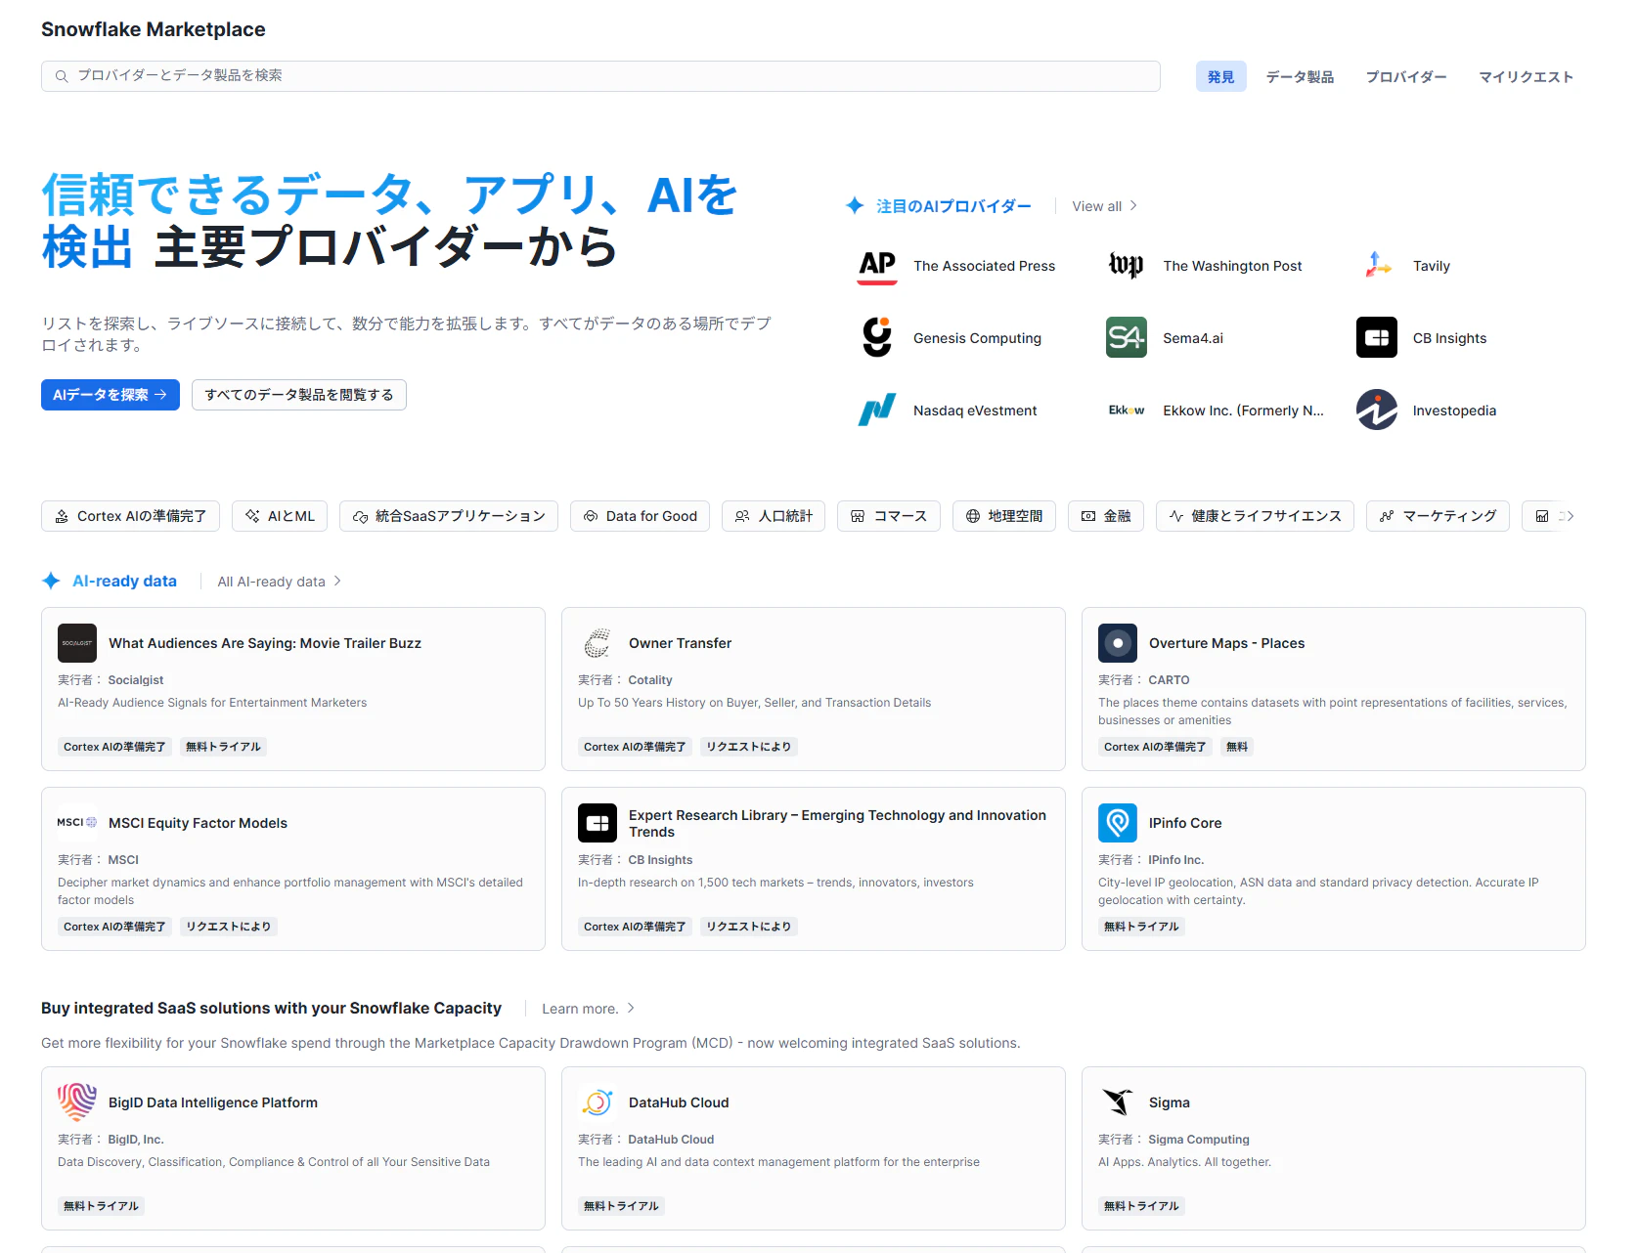Click the Socialgist logo on Movie Trailer Buzz
Image resolution: width=1638 pixels, height=1253 pixels.
(x=77, y=643)
